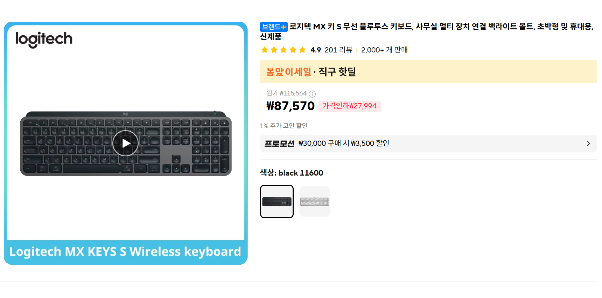Click the 직구 핫딜 text
The width and height of the screenshot is (602, 298).
click(x=337, y=72)
